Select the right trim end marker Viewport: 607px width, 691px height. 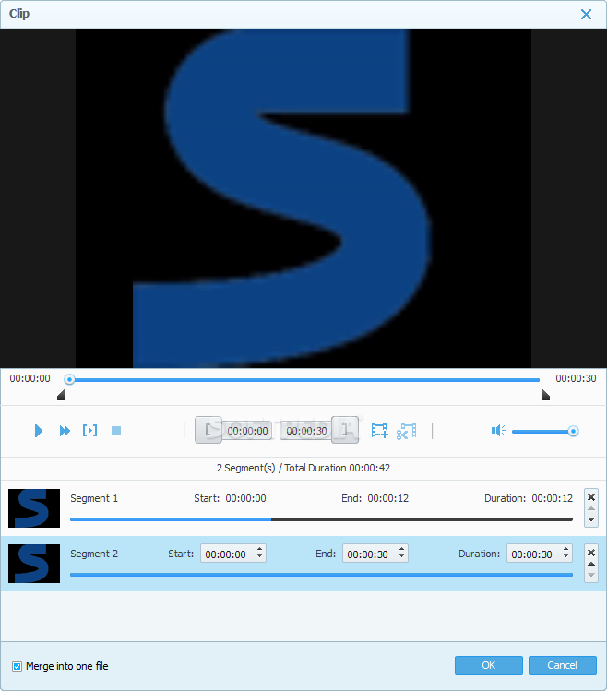pos(546,395)
